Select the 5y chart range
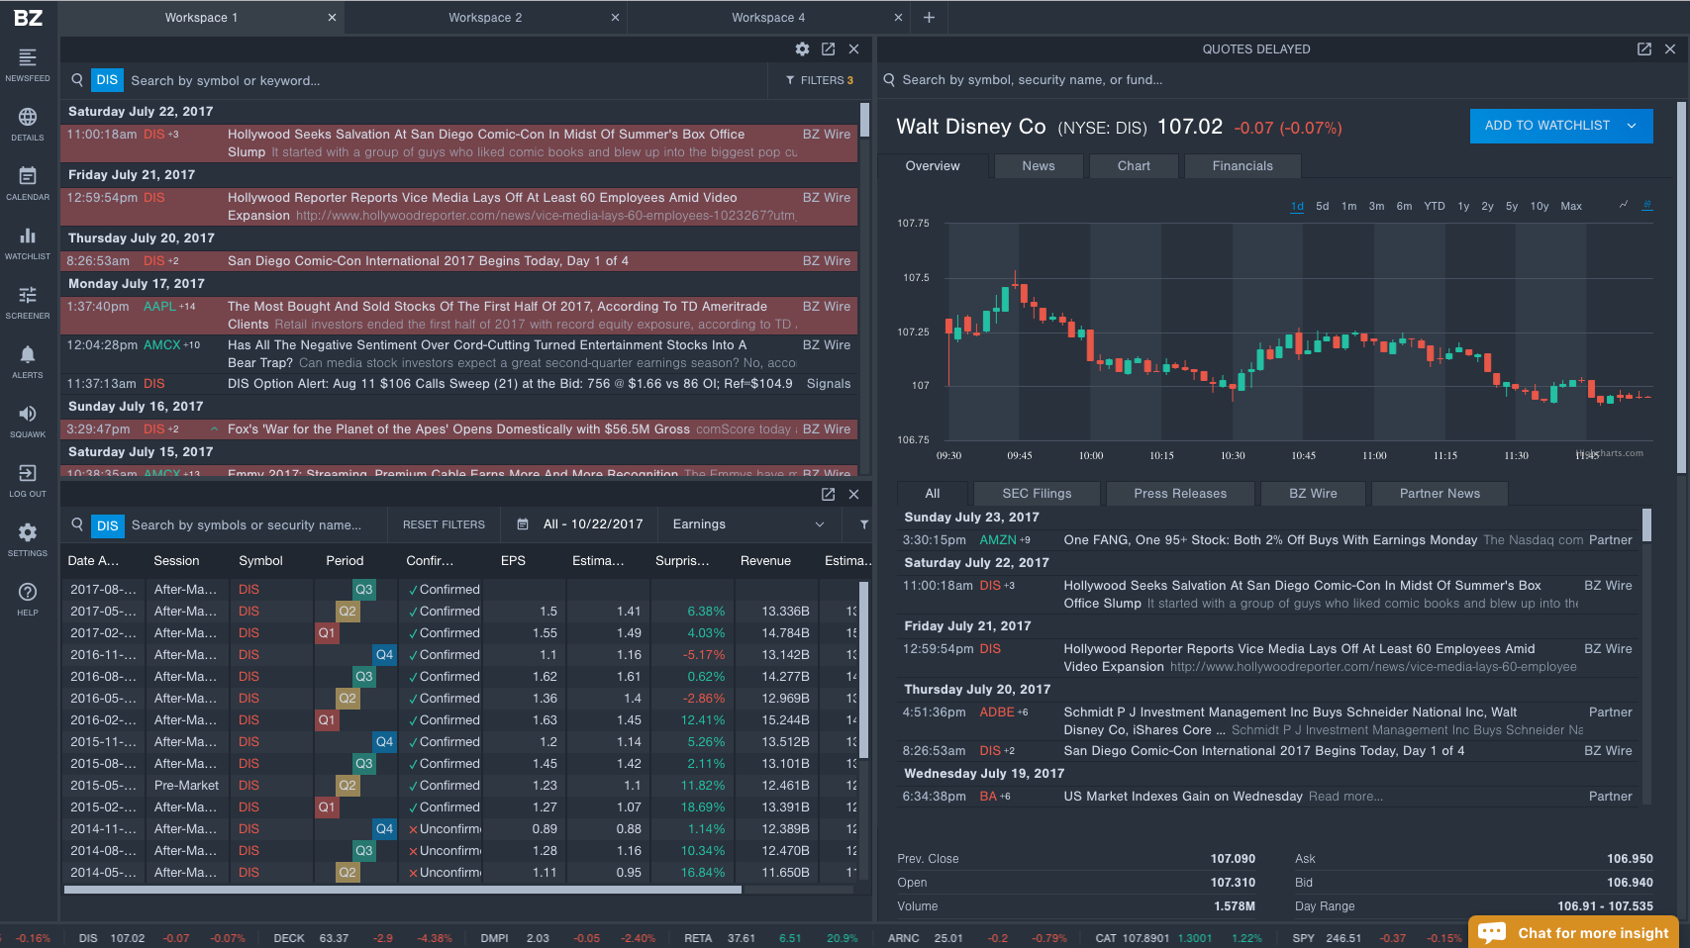Image resolution: width=1690 pixels, height=948 pixels. coord(1512,206)
